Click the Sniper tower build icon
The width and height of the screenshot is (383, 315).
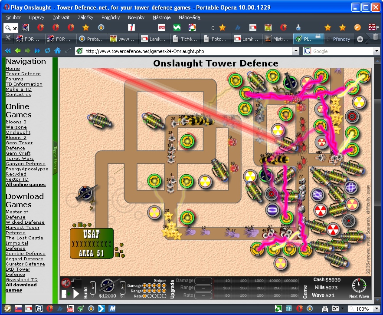pyautogui.click(x=107, y=285)
